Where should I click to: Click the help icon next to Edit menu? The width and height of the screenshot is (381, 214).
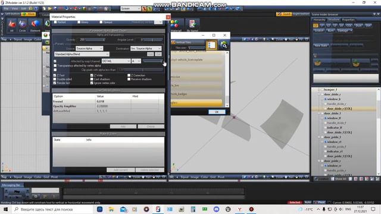[36, 8]
